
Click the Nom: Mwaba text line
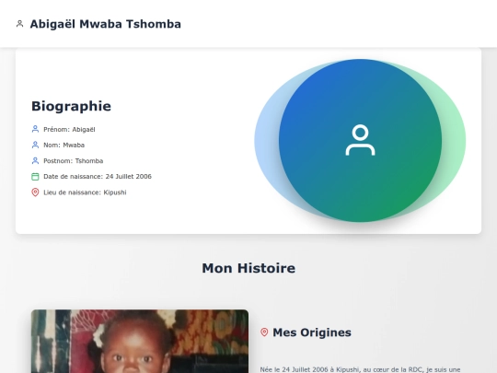click(x=64, y=146)
